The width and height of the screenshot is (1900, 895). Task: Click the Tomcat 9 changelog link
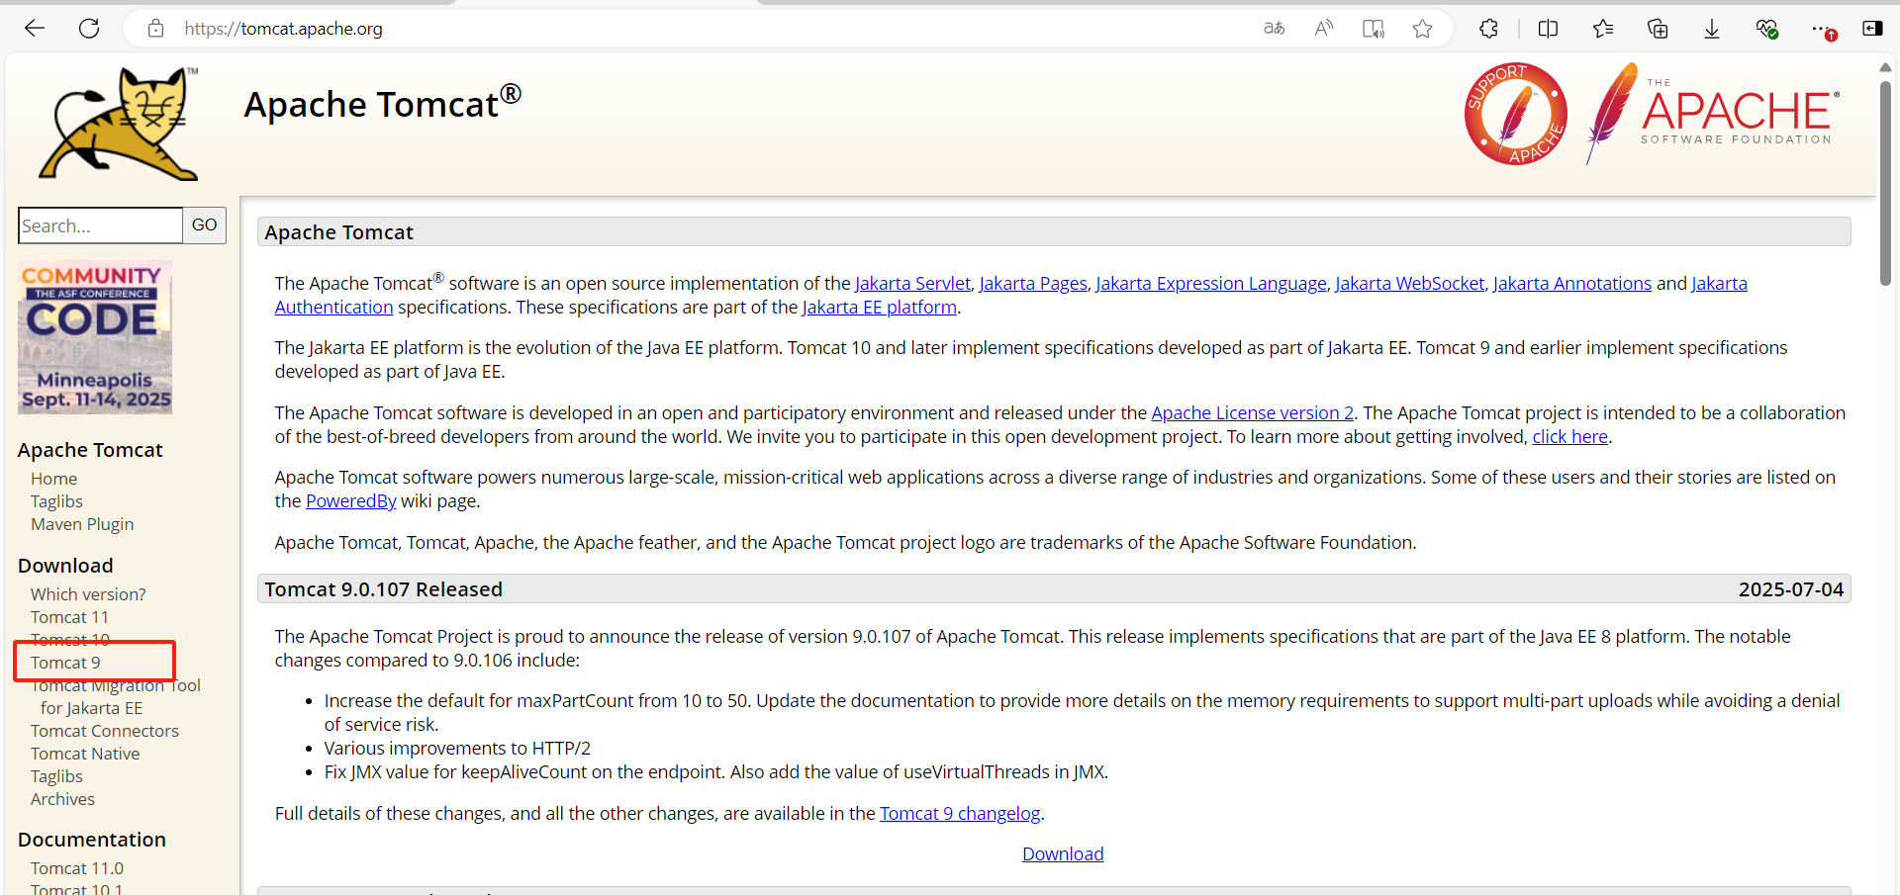tap(959, 814)
